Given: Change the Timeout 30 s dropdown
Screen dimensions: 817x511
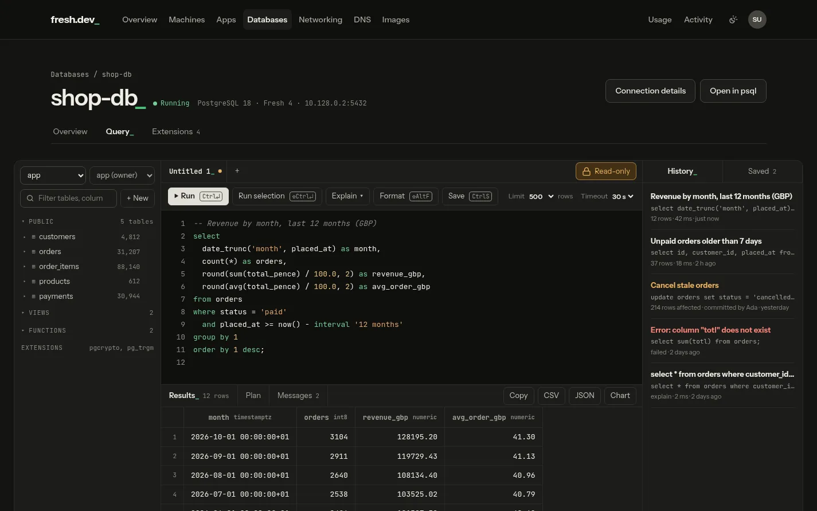Looking at the screenshot, I should [623, 196].
